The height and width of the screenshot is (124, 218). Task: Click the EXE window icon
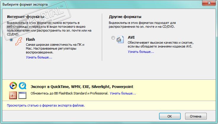coord(23,95)
